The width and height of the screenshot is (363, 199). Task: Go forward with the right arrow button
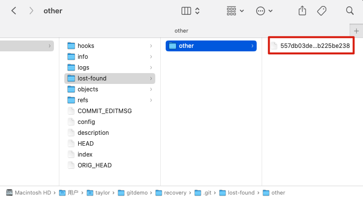31,11
